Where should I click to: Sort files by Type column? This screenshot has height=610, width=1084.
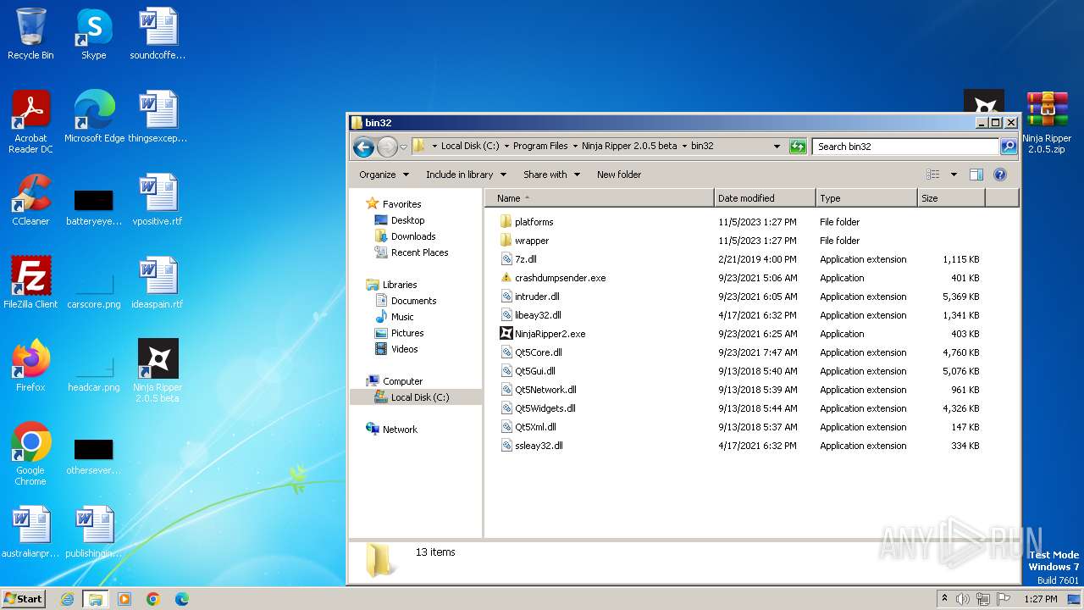(x=866, y=198)
